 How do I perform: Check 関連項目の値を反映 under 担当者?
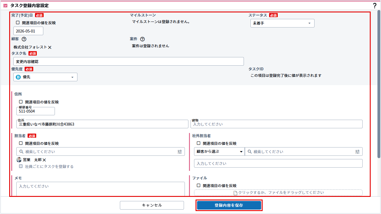click(21, 143)
